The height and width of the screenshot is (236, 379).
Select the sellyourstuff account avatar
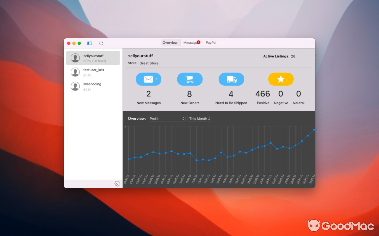point(75,58)
